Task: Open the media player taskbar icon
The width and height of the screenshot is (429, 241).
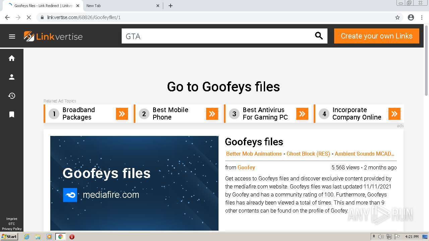Action: point(49,237)
